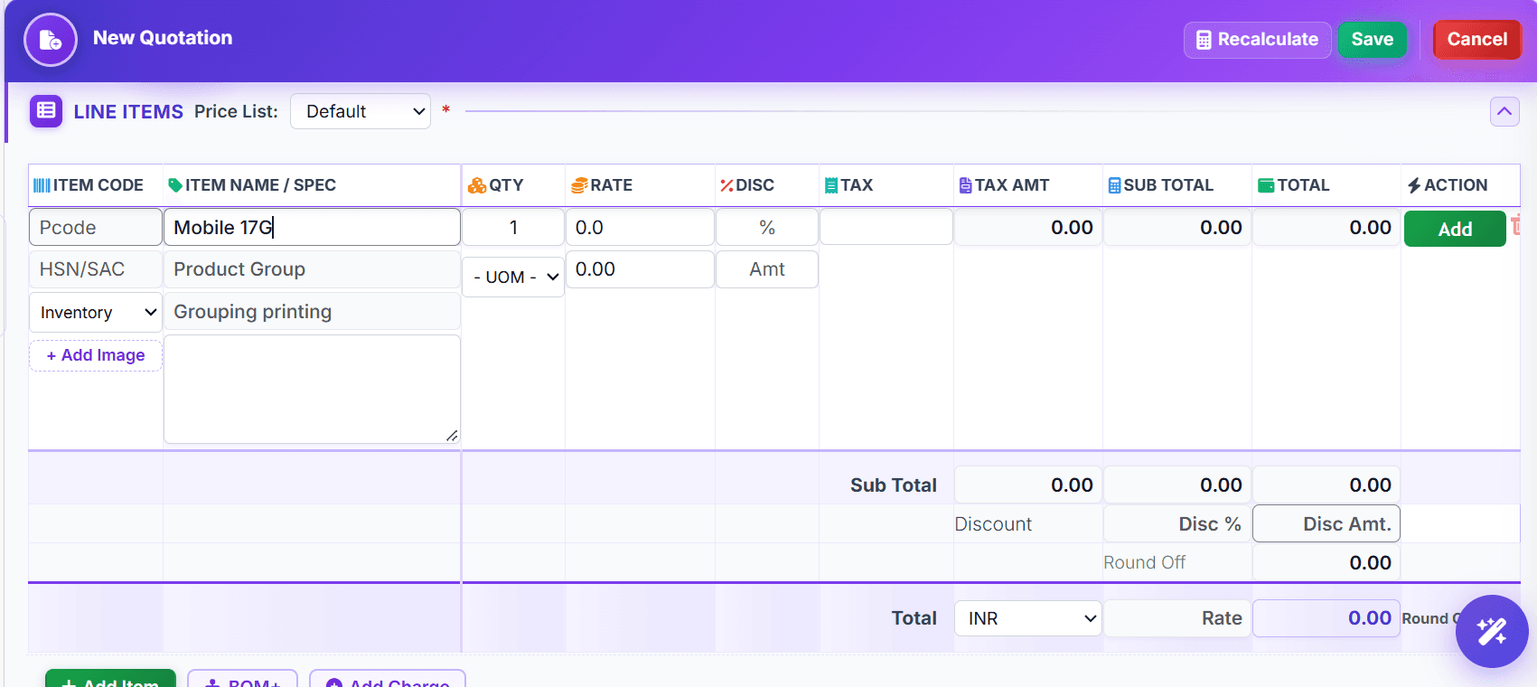Collapse the Line Items section
This screenshot has height=687, width=1537.
(1504, 111)
